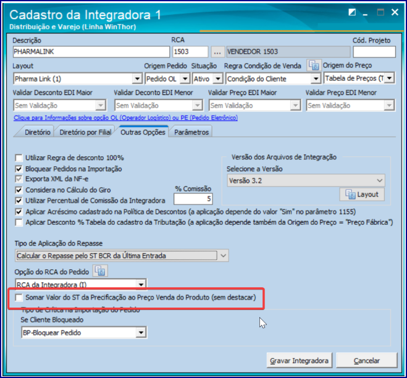Click the info icon beside Opção do RCA do Pedido
This screenshot has width=407, height=378.
click(100, 271)
